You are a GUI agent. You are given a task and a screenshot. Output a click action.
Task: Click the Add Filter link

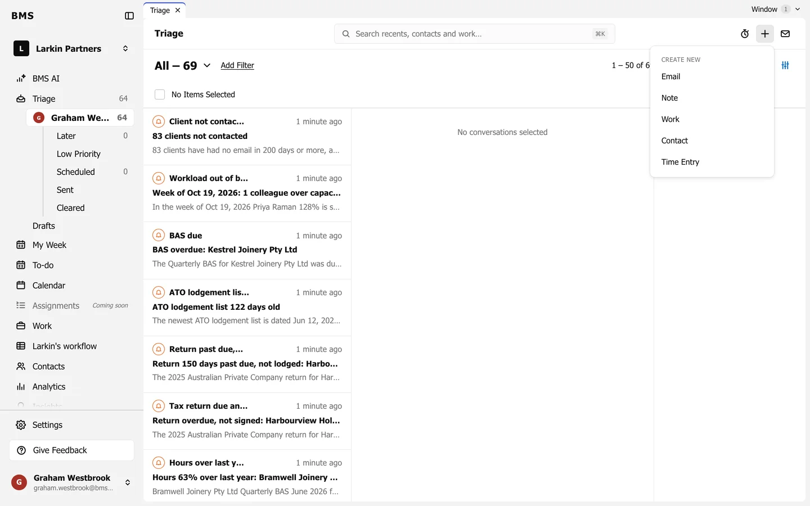[x=237, y=65]
